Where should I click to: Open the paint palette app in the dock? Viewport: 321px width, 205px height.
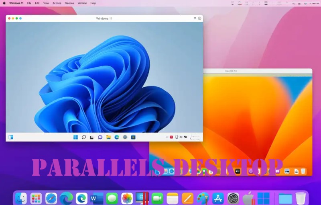click(x=203, y=199)
